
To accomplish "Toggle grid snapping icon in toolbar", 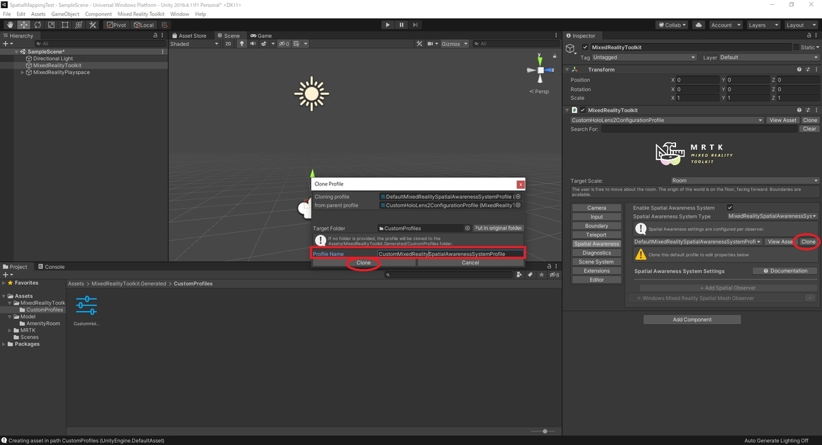I will (164, 25).
